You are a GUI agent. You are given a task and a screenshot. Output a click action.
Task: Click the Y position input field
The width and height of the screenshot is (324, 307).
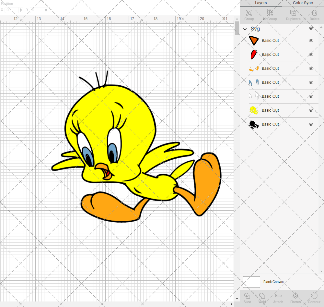(37, 10)
